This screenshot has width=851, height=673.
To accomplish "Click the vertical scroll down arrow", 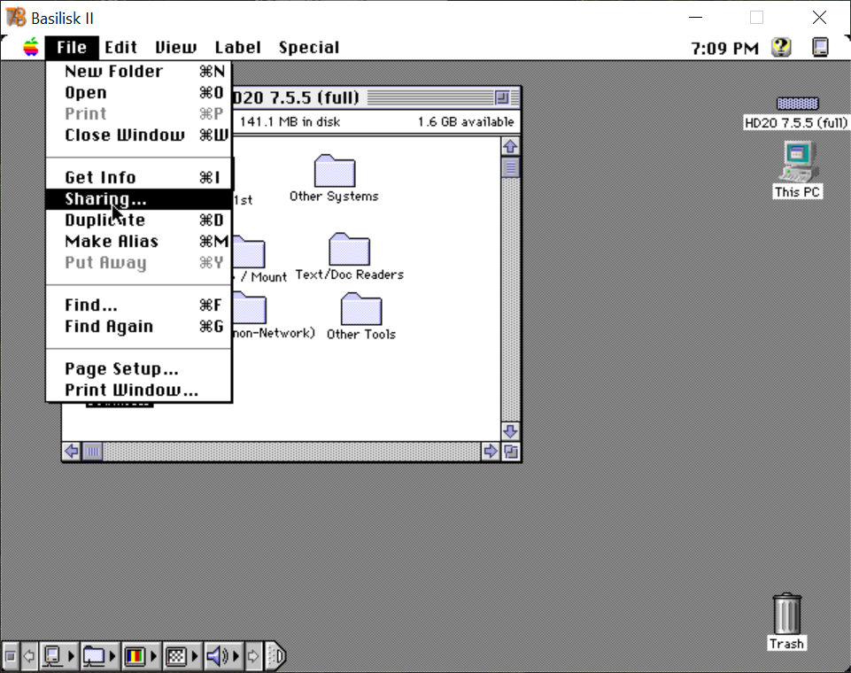I will 510,431.
